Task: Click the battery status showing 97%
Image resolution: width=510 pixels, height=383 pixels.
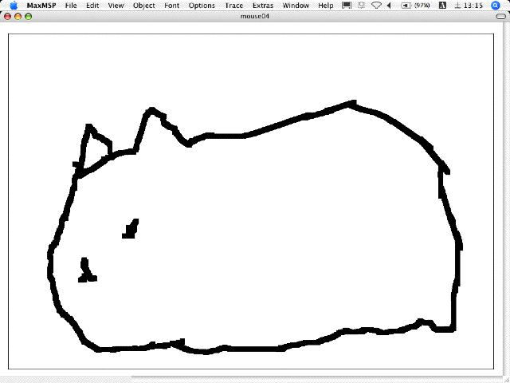Action: tap(415, 6)
